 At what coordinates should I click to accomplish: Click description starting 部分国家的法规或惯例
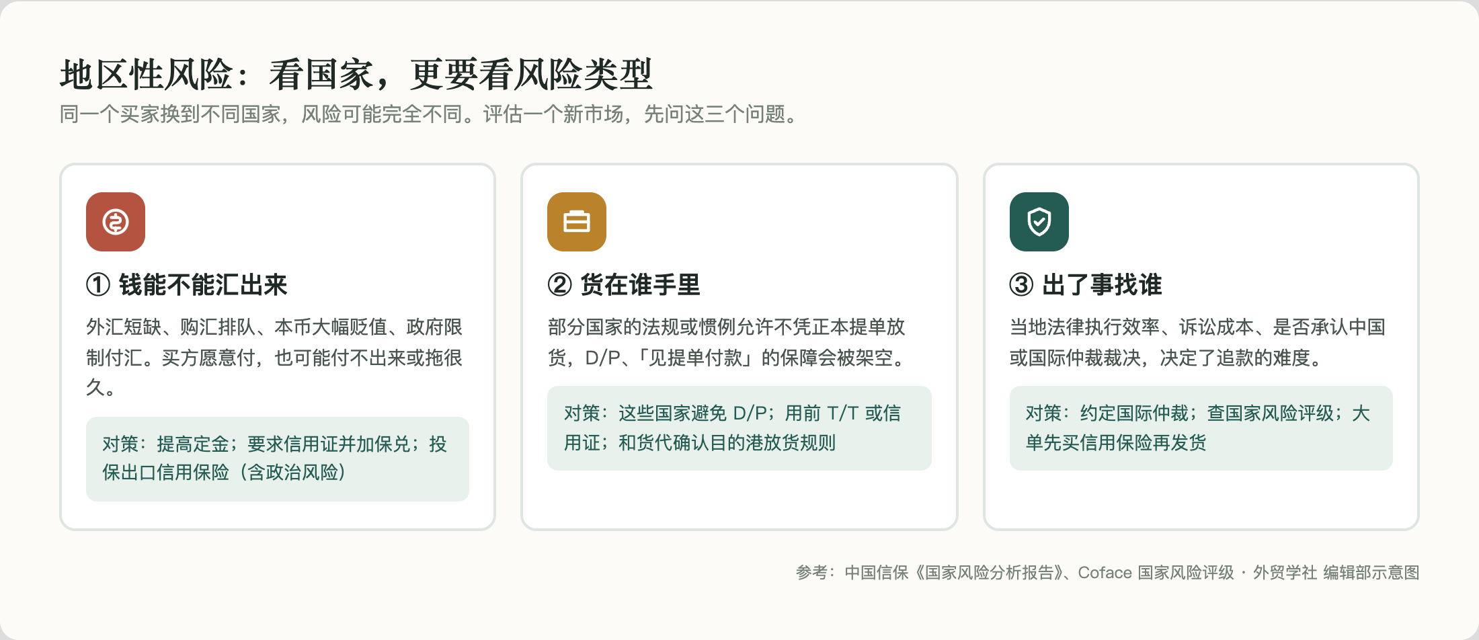728,342
